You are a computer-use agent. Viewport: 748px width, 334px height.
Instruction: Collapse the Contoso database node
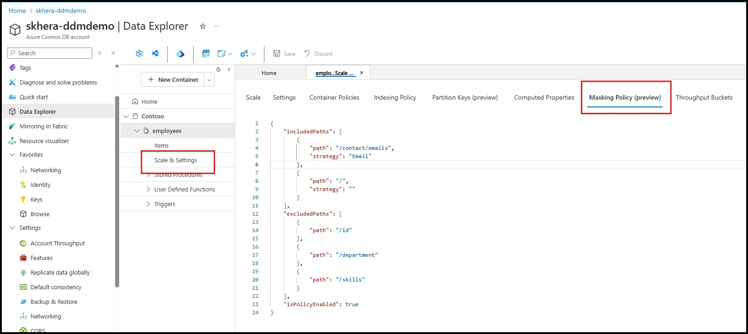pos(126,116)
